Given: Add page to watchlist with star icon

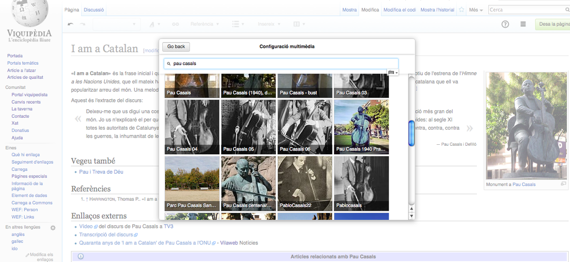Looking at the screenshot, I should click(461, 10).
